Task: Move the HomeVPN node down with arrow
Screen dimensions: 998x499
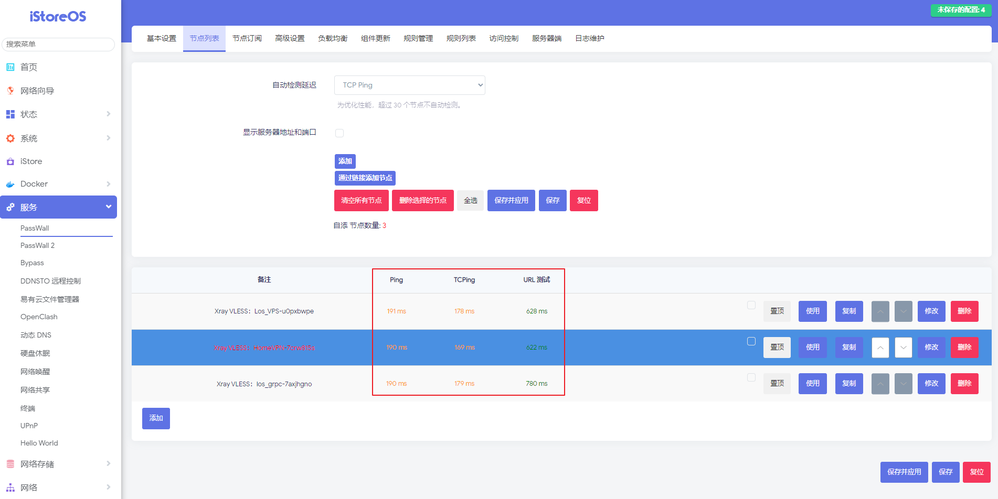Action: click(x=903, y=348)
